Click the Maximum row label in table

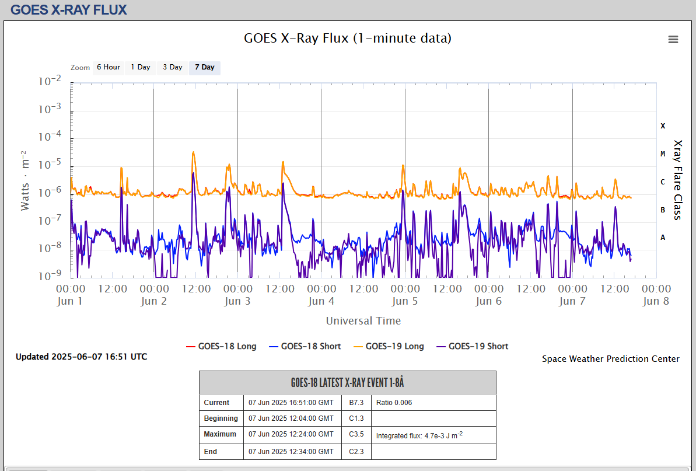pos(220,434)
